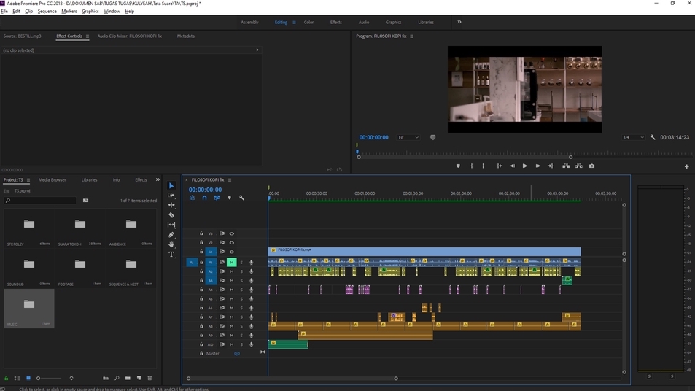This screenshot has width=695, height=391.
Task: Expand the hidden workspaces overflow chevron
Action: [459, 22]
